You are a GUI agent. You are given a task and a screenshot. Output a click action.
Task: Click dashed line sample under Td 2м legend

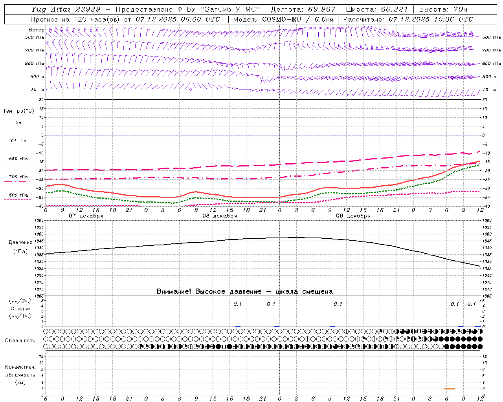click(x=18, y=145)
